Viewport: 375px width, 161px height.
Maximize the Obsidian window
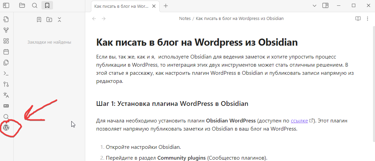click(354, 5)
